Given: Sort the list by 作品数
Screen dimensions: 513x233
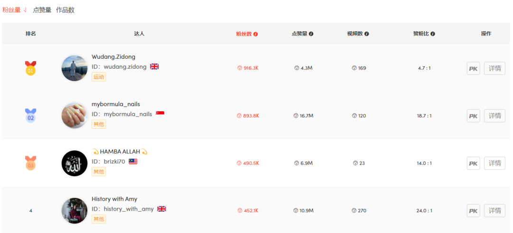Looking at the screenshot, I should pos(65,10).
